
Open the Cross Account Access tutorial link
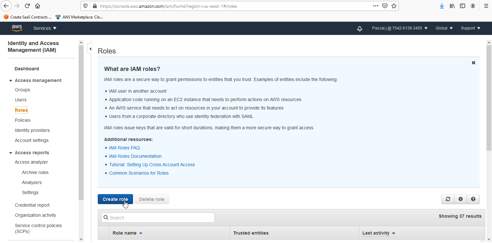[x=152, y=165]
